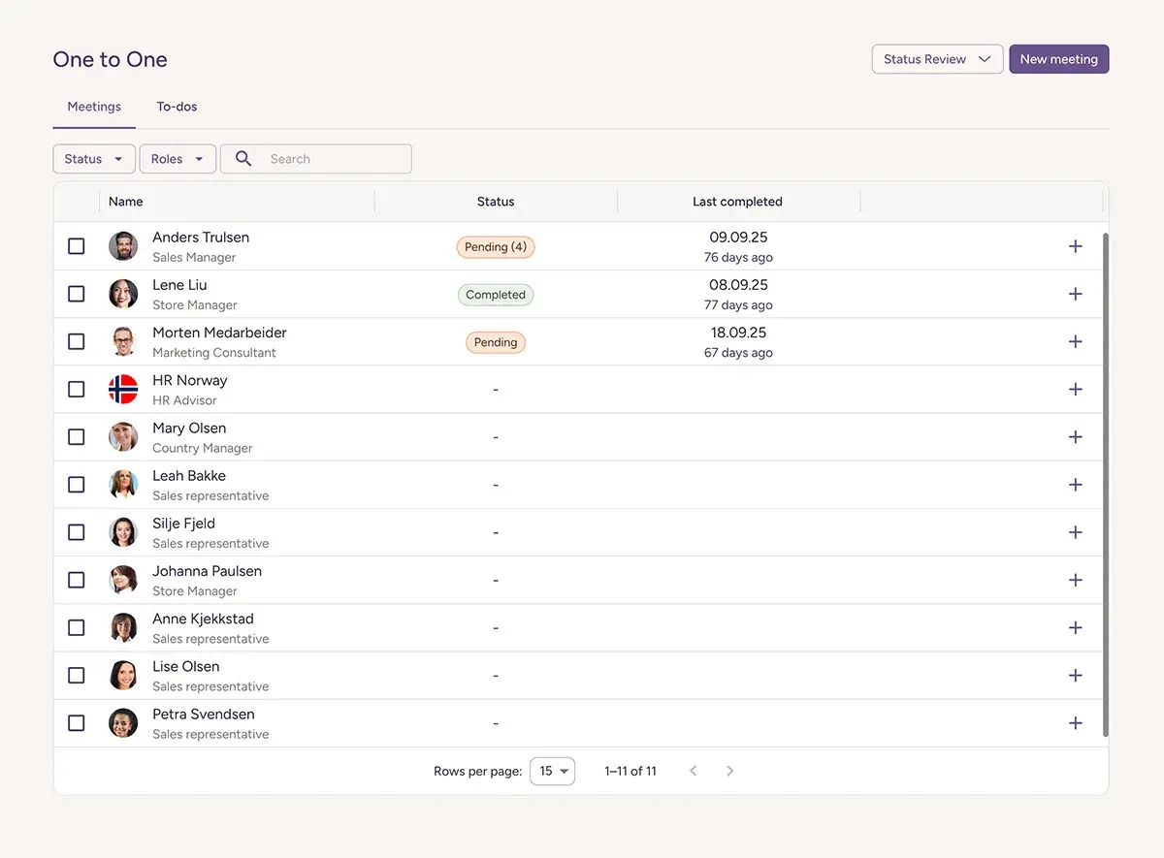1164x858 pixels.
Task: Check the box beside Johanna Paulsen
Action: coord(77,580)
